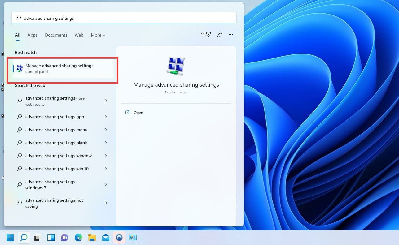Expand chevron for 'advanced sharing settings windows 7'
The image size is (399, 245).
pos(106,184)
